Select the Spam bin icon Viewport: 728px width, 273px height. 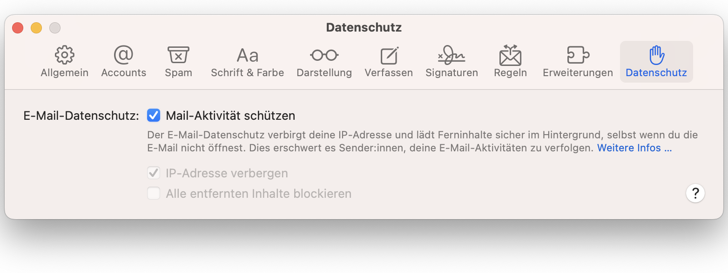tap(178, 55)
